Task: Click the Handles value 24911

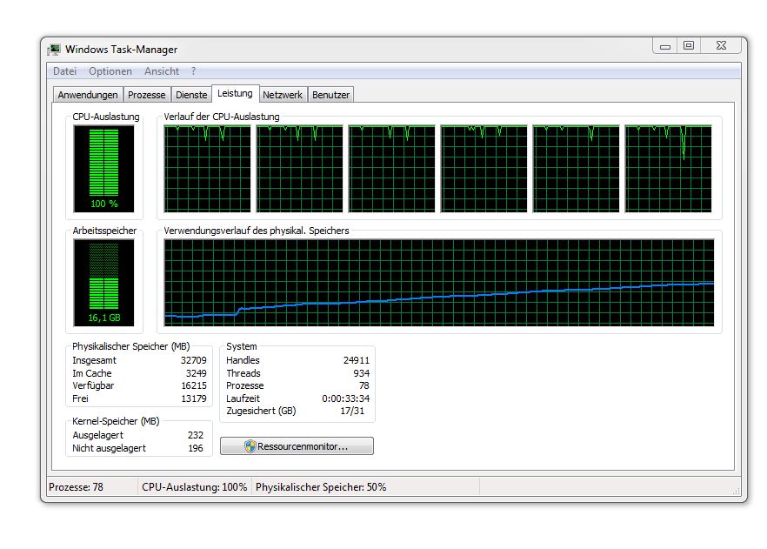Action: tap(357, 360)
